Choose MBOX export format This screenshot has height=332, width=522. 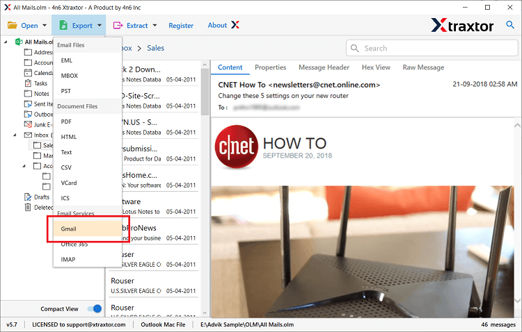coord(87,76)
